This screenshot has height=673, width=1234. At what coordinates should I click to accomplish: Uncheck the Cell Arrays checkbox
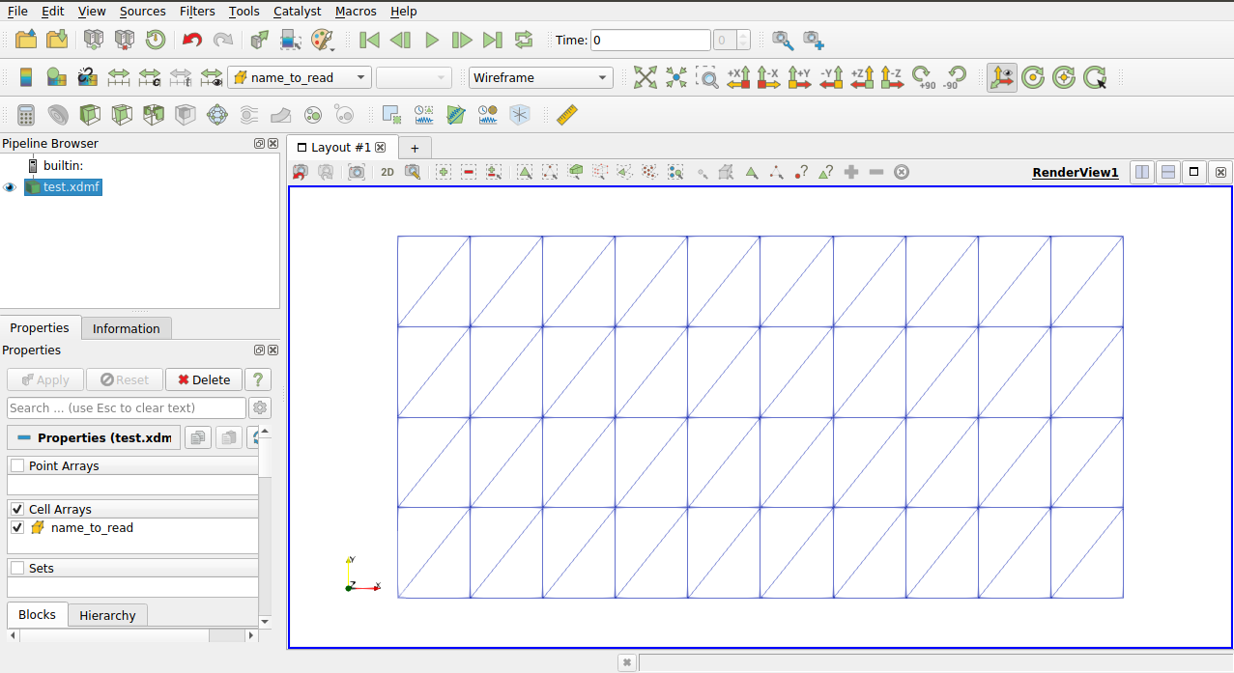click(17, 509)
